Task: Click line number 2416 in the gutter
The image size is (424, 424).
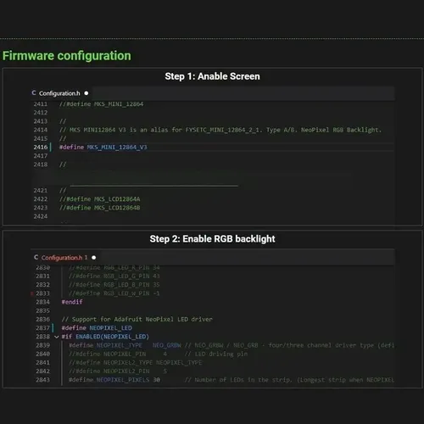Action: point(41,148)
